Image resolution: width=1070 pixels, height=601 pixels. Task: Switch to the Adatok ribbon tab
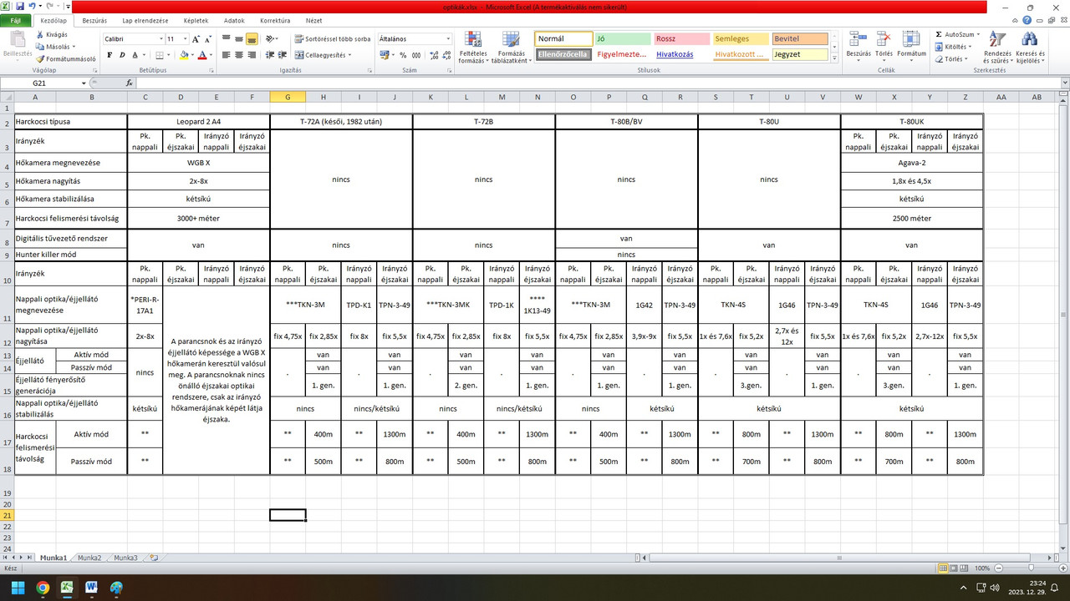(235, 20)
